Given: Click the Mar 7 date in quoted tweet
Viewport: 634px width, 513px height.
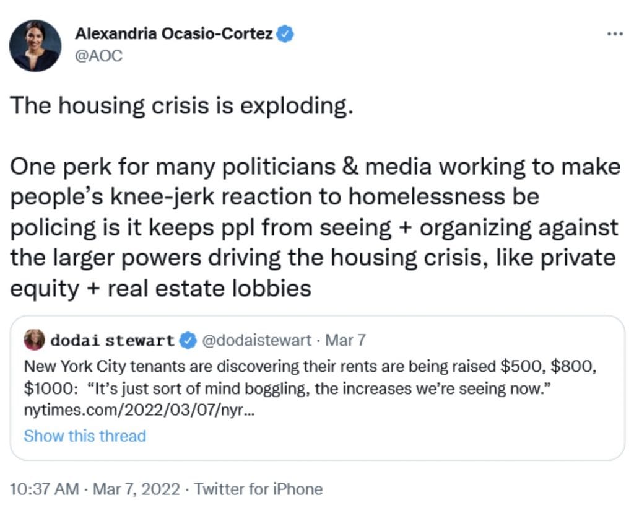Looking at the screenshot, I should pos(345,340).
